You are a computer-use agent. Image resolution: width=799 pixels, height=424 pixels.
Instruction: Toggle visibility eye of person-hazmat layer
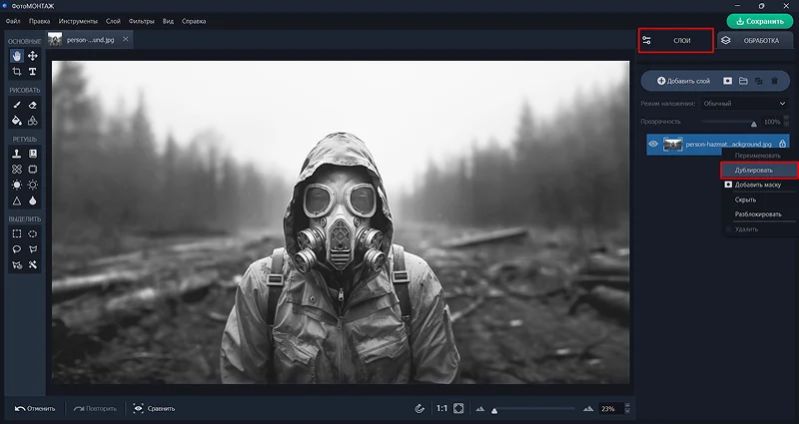tap(653, 144)
